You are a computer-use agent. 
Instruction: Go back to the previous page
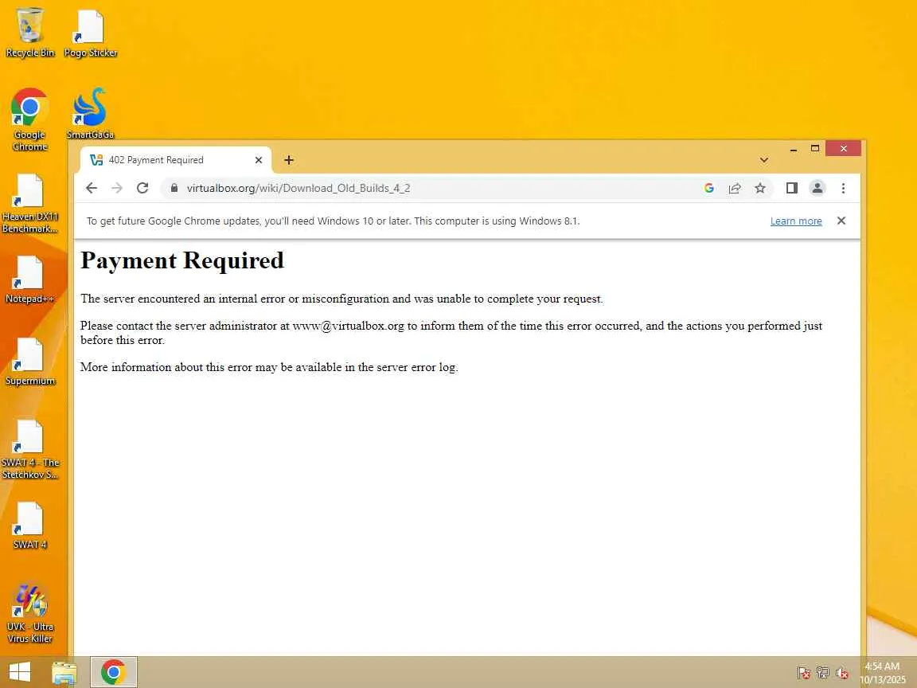point(92,188)
